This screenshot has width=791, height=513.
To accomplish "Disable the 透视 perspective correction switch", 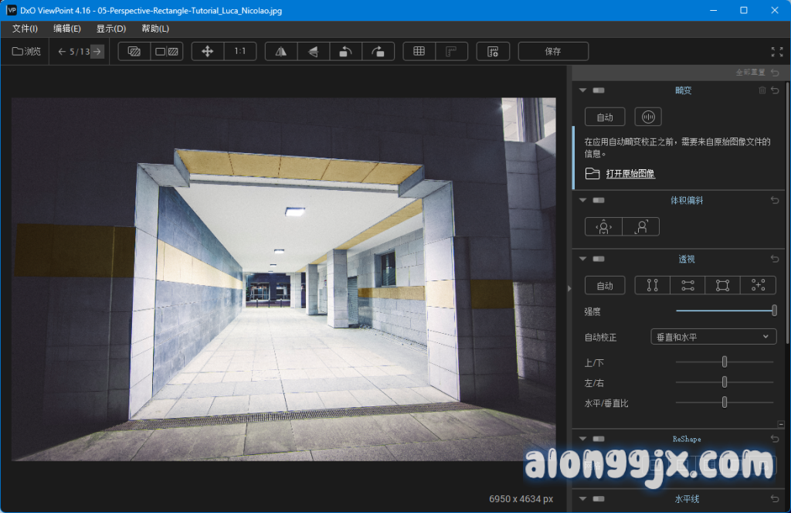I will [x=599, y=259].
